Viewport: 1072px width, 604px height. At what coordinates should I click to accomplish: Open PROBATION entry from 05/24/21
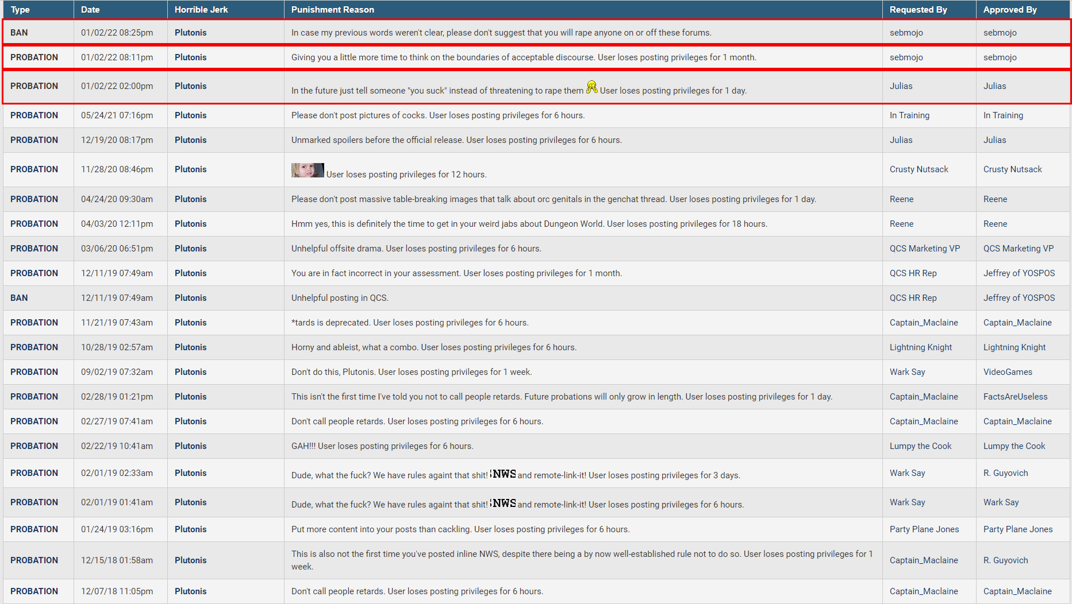tap(34, 115)
